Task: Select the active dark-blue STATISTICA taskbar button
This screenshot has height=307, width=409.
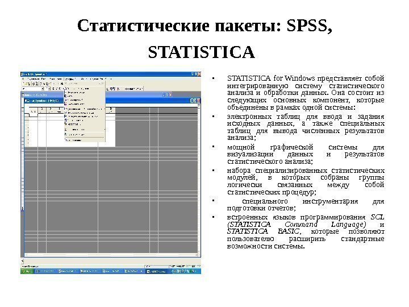Action: pyautogui.click(x=157, y=271)
